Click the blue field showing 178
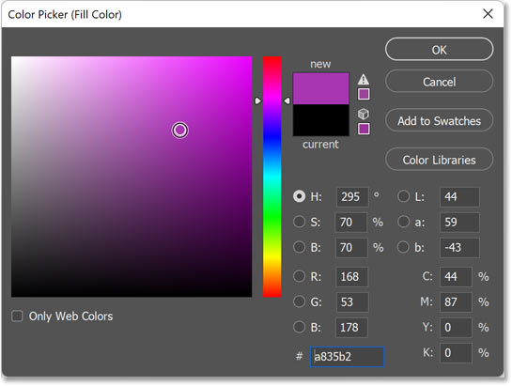Screen dimensions: 512x386 (351, 327)
